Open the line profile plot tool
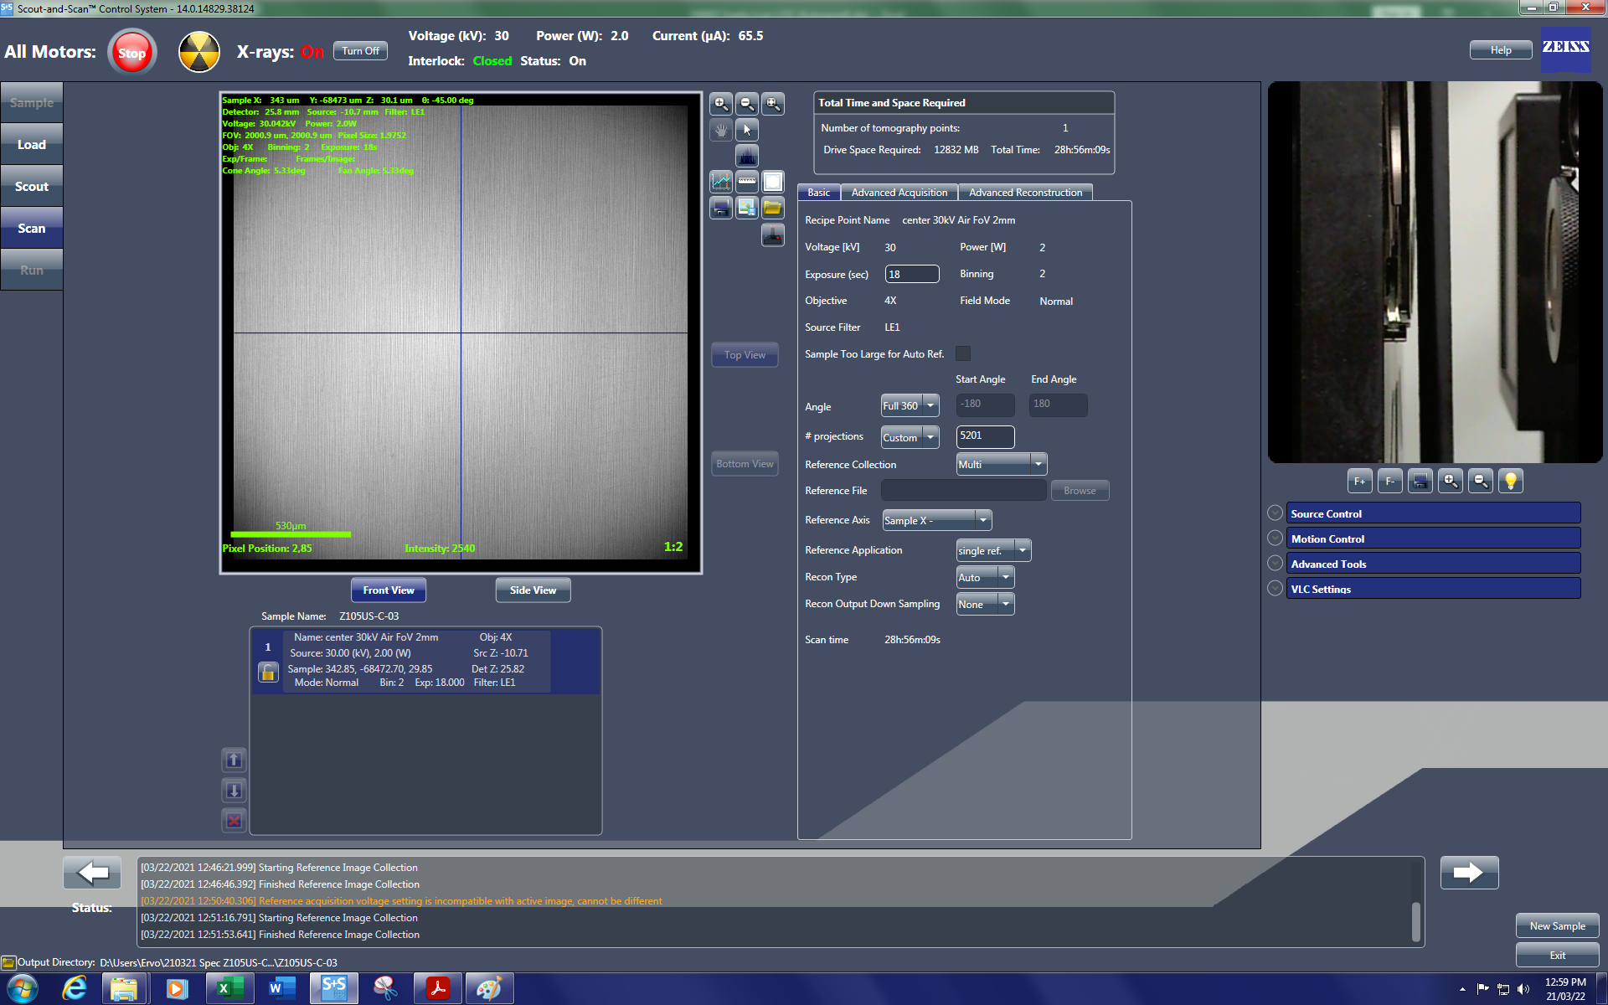The height and width of the screenshot is (1005, 1608). pyautogui.click(x=720, y=182)
